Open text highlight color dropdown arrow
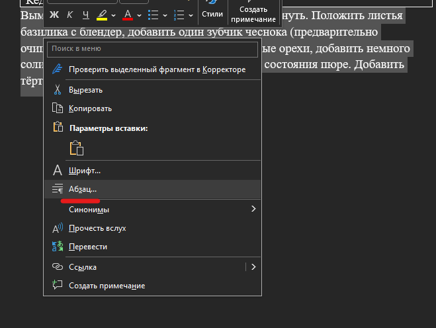Screen dimensions: 436x328 (x=113, y=15)
